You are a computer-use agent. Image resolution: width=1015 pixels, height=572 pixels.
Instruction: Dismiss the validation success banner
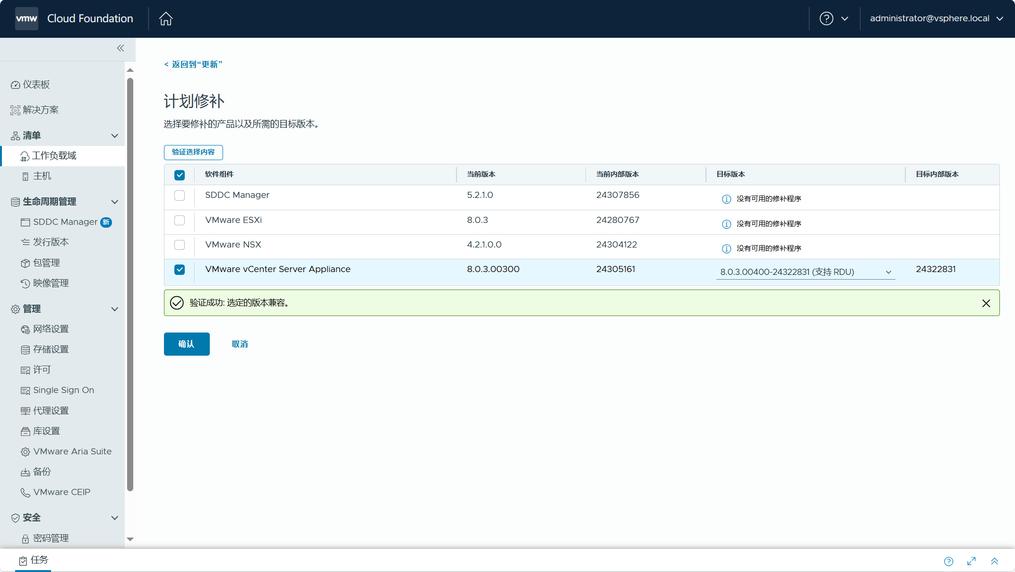pos(986,303)
